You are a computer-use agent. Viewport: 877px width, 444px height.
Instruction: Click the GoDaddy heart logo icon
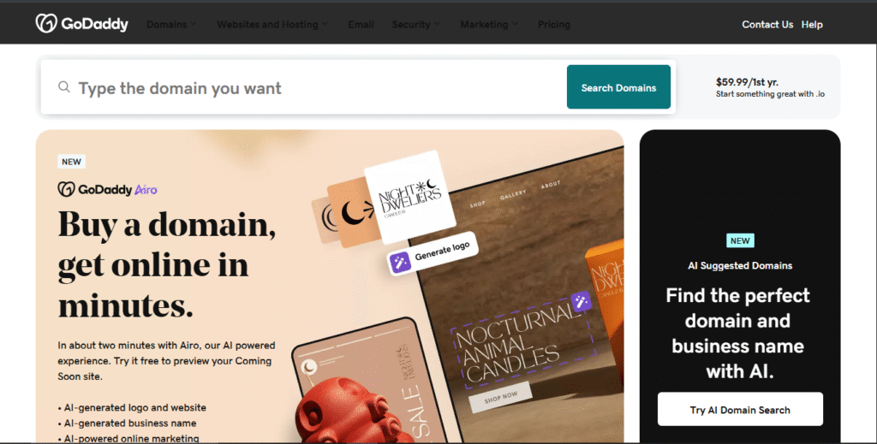pos(46,23)
